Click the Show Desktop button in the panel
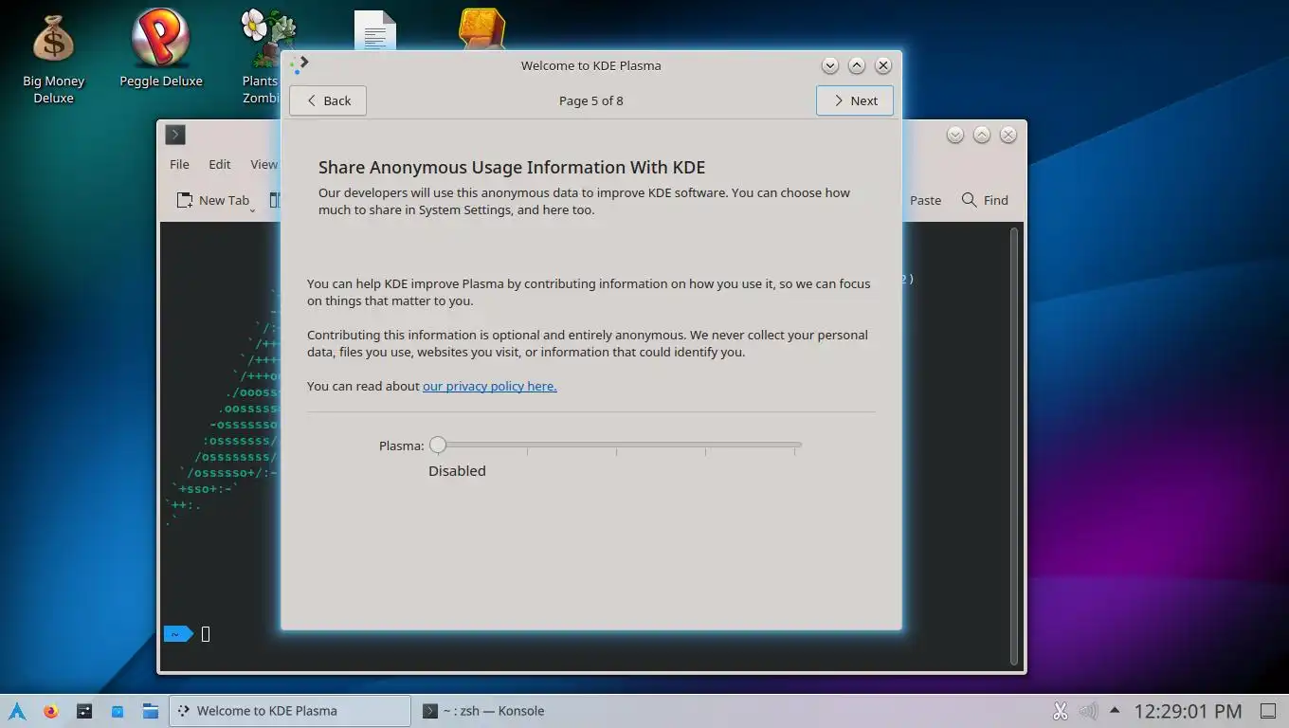This screenshot has height=728, width=1289. tap(1267, 710)
